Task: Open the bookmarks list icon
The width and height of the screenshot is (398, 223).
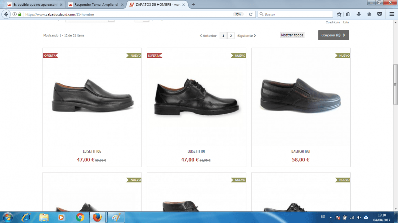Action: click(348, 14)
